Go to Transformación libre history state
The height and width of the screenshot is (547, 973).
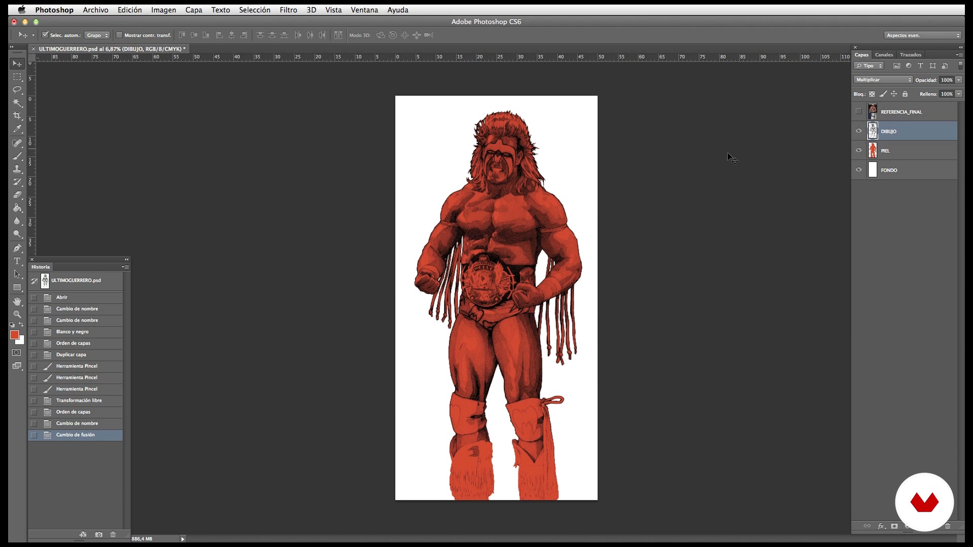pos(76,401)
